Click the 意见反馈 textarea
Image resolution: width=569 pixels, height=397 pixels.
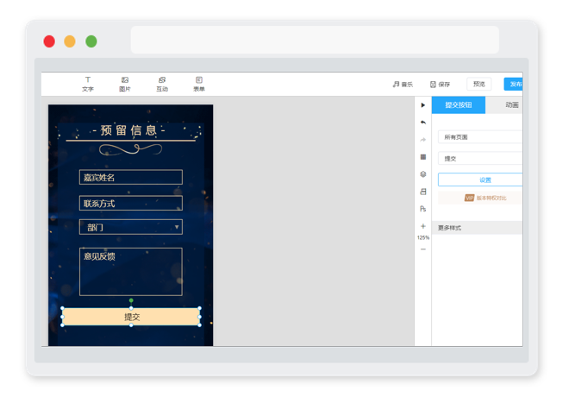(131, 272)
